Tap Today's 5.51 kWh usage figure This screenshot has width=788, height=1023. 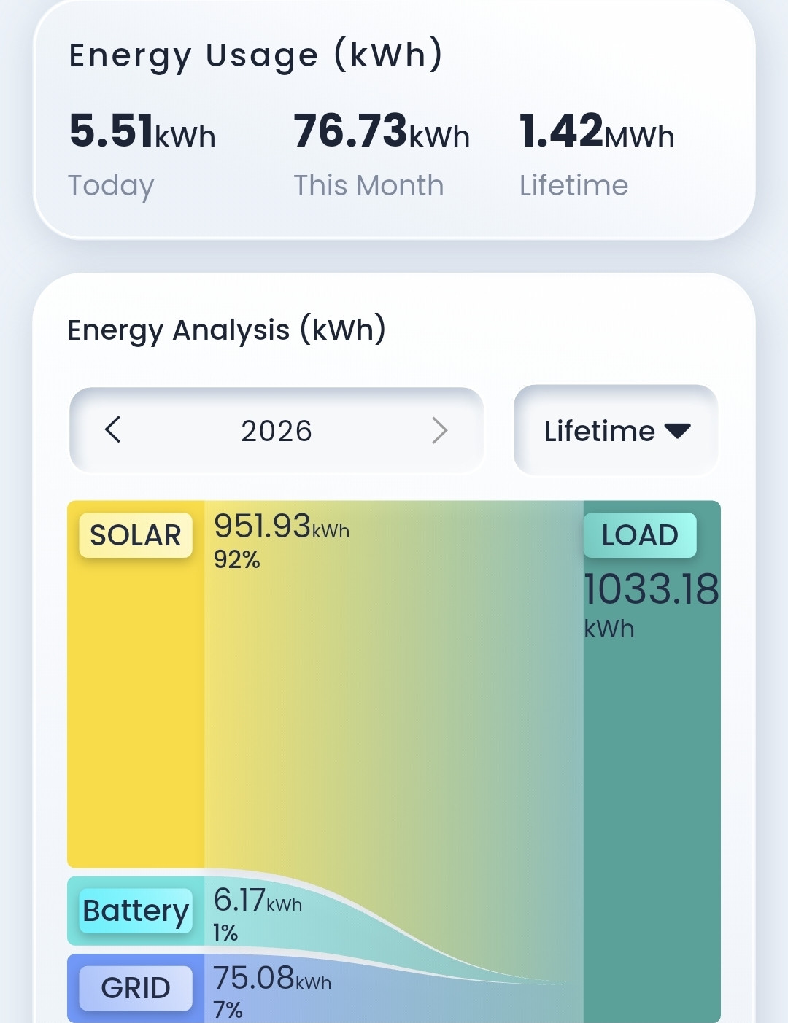click(142, 131)
